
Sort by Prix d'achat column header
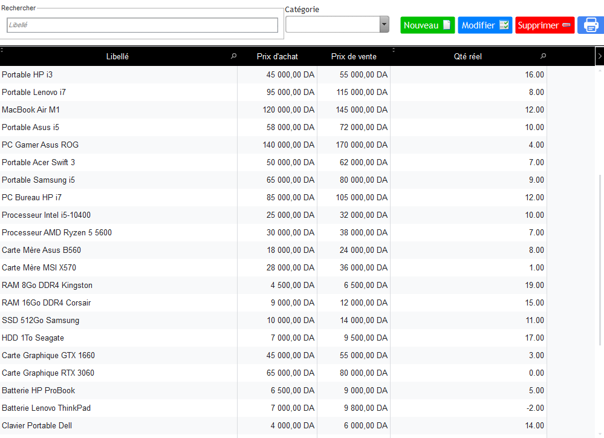click(x=277, y=56)
